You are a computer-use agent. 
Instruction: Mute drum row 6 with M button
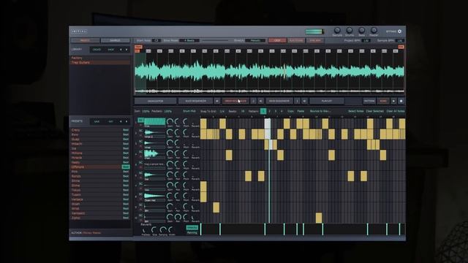tap(140, 178)
